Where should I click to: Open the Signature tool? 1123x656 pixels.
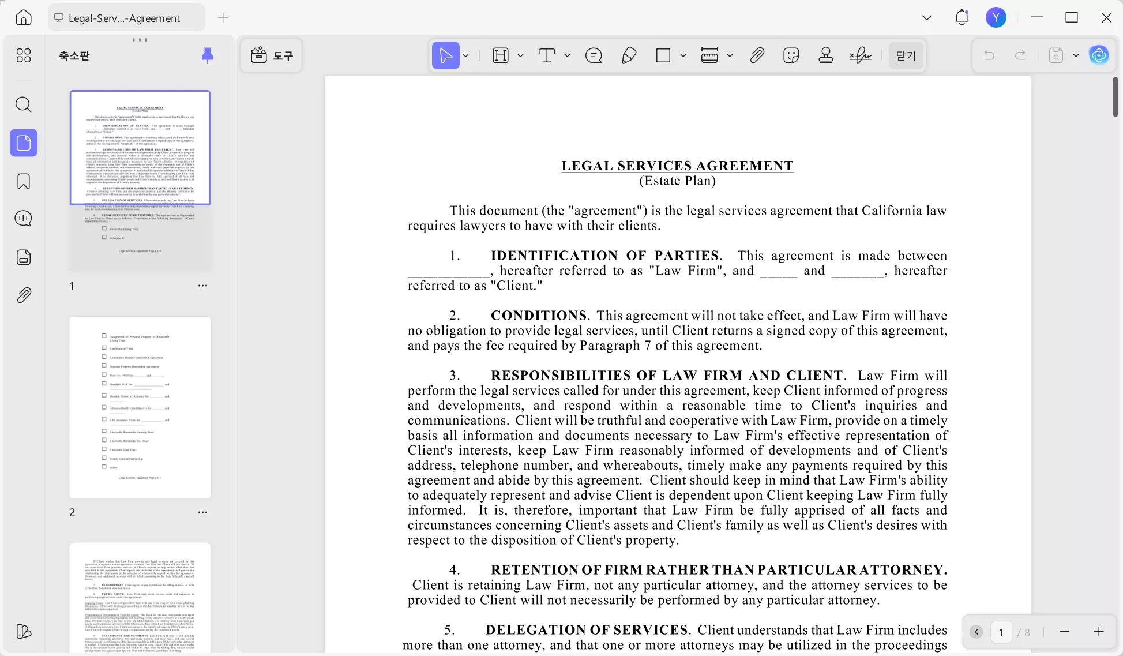point(861,55)
